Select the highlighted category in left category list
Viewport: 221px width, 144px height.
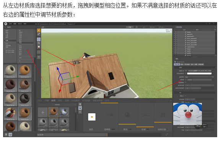10,41
